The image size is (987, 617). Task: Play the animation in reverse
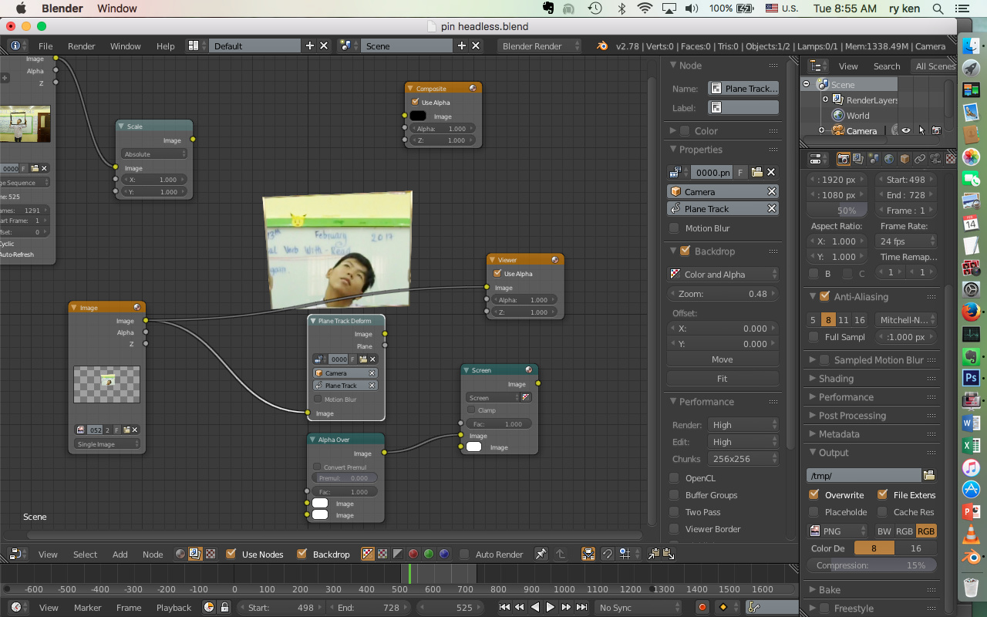tap(535, 607)
